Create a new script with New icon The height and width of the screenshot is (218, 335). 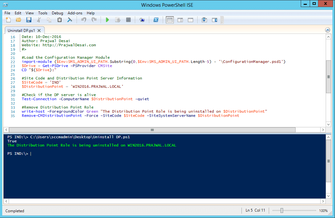[8, 20]
